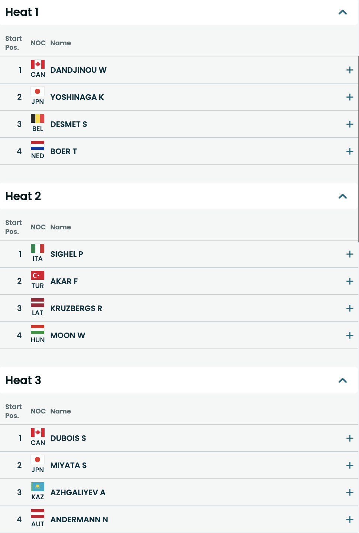The image size is (359, 533).
Task: Show MOON W details via plus
Action: tap(350, 335)
